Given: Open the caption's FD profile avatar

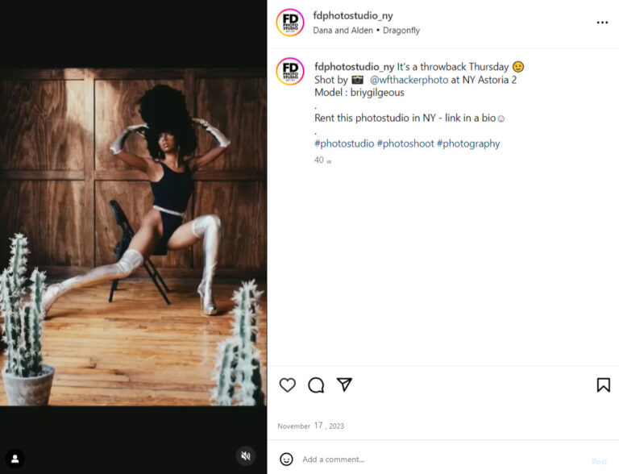Looking at the screenshot, I should point(290,71).
